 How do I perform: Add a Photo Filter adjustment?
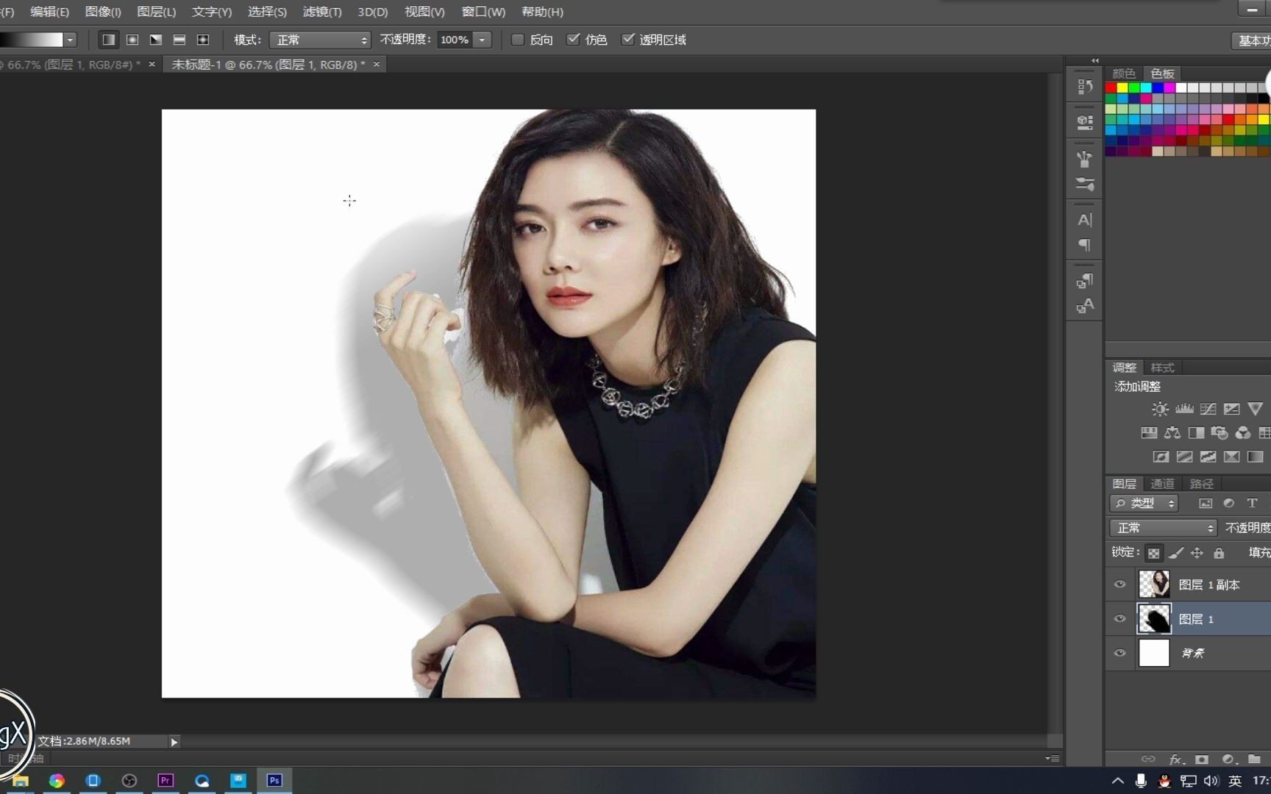[1220, 433]
